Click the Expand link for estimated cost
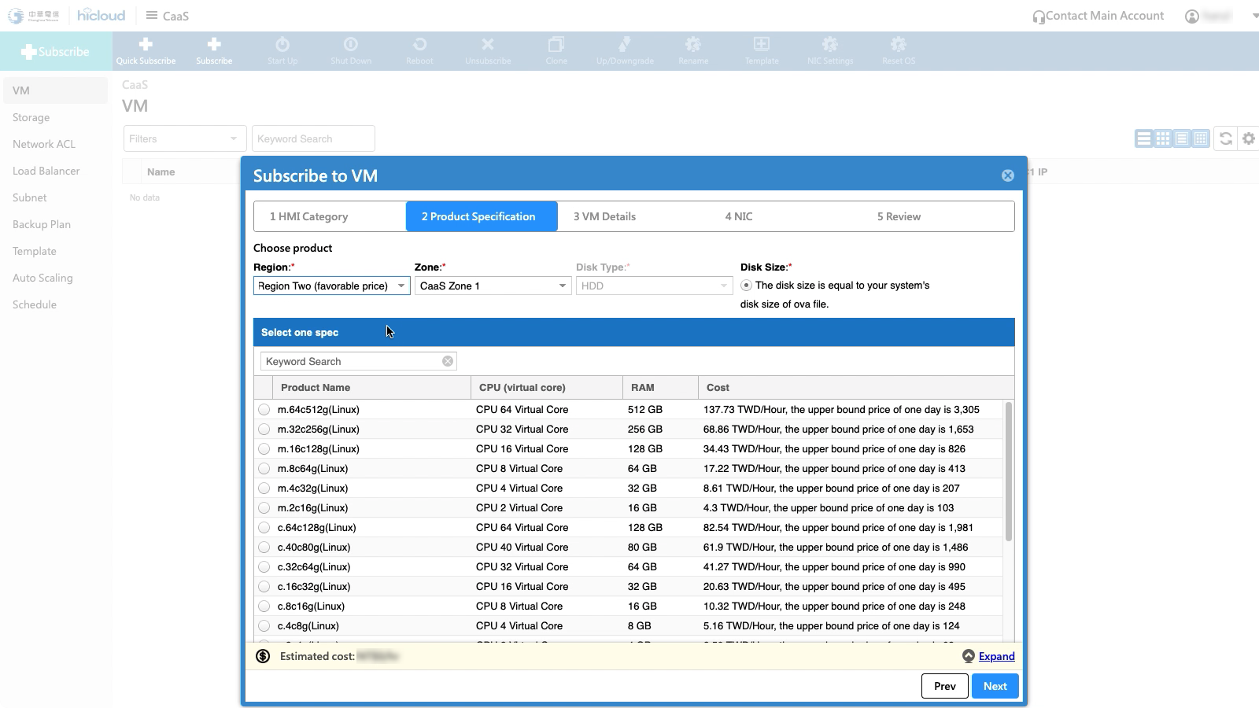1259x708 pixels. pos(996,656)
